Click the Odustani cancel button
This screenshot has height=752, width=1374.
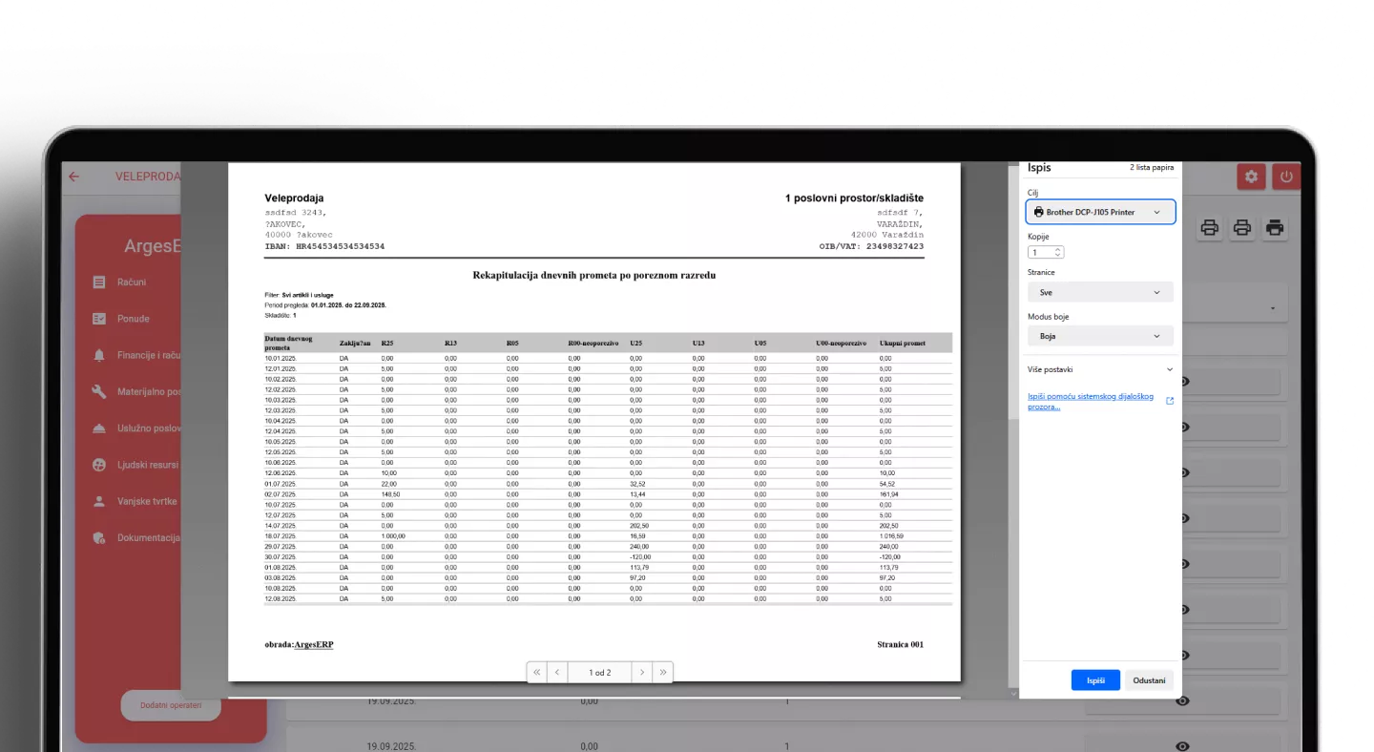pyautogui.click(x=1149, y=680)
